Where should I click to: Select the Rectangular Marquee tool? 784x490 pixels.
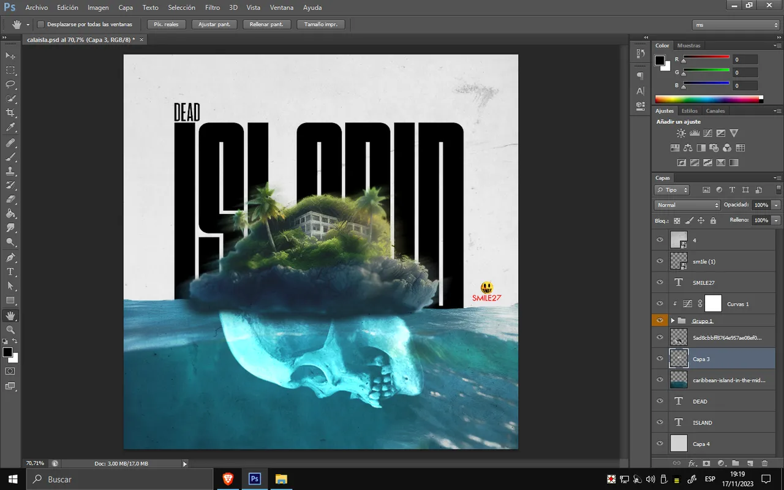pyautogui.click(x=10, y=70)
